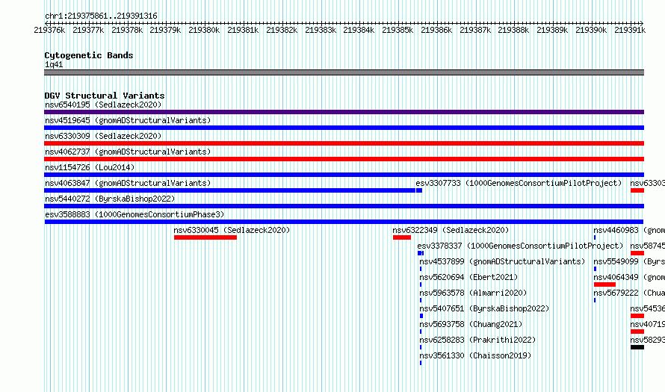Open the nsv5620694 (Ebert2021) label
Viewport: 665px width, 392px height.
(468, 277)
